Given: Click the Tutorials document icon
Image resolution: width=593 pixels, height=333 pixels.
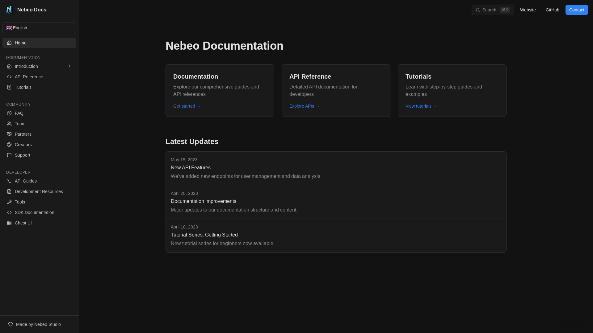Looking at the screenshot, I should [9, 87].
